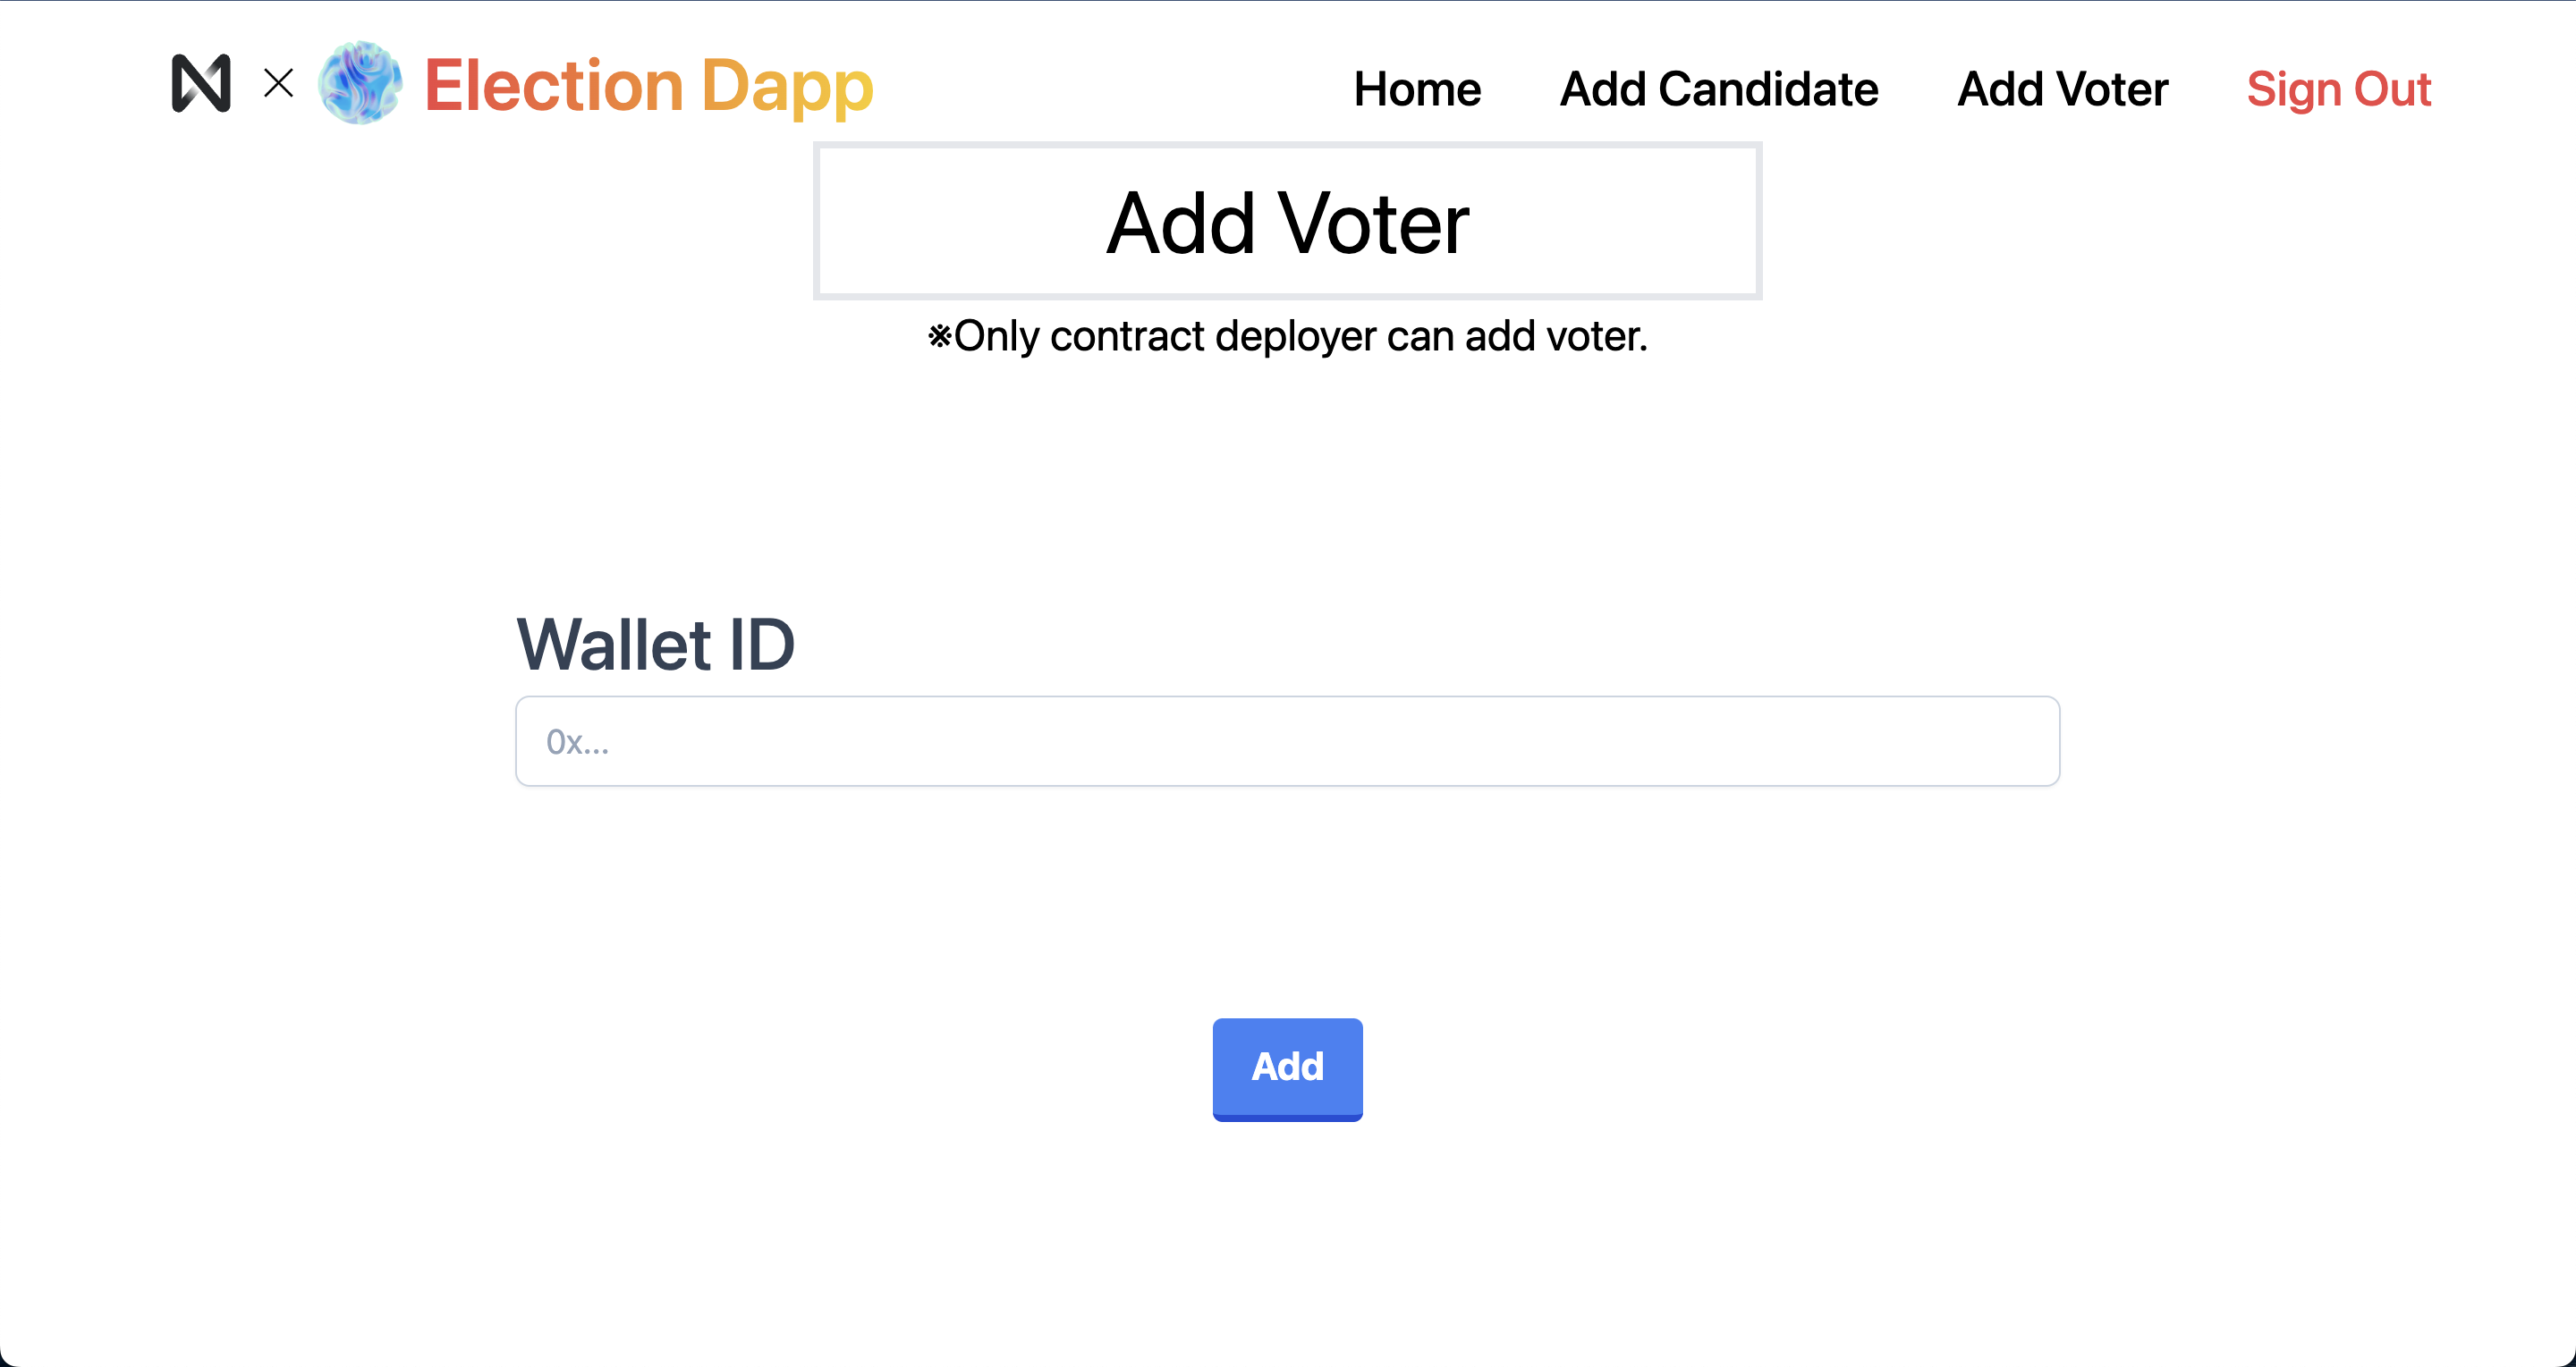Click the word Election in the title
This screenshot has height=1367, width=2576.
[554, 86]
